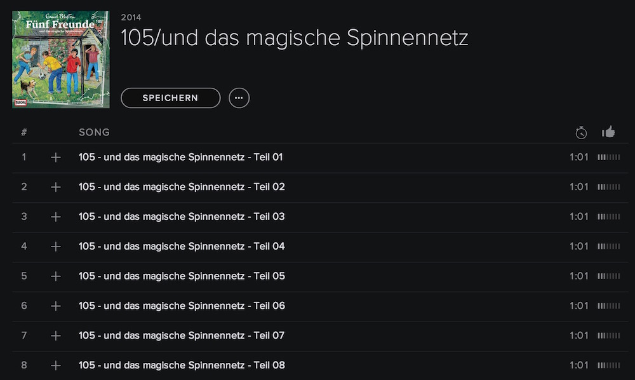Viewport: 635px width, 380px height.
Task: Add Teil 08 track using plus icon
Action: [56, 365]
